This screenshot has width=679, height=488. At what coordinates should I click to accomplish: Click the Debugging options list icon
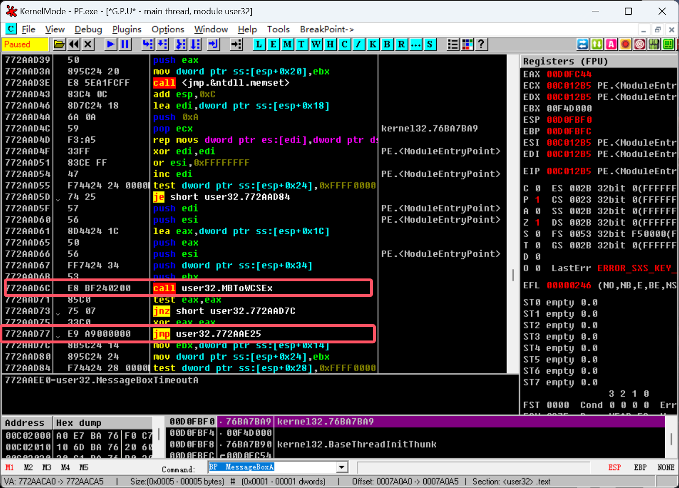(x=453, y=44)
